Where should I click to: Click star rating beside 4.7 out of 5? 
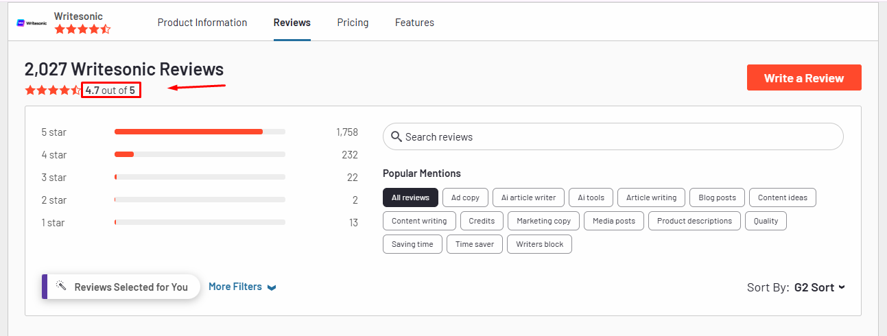click(x=53, y=91)
